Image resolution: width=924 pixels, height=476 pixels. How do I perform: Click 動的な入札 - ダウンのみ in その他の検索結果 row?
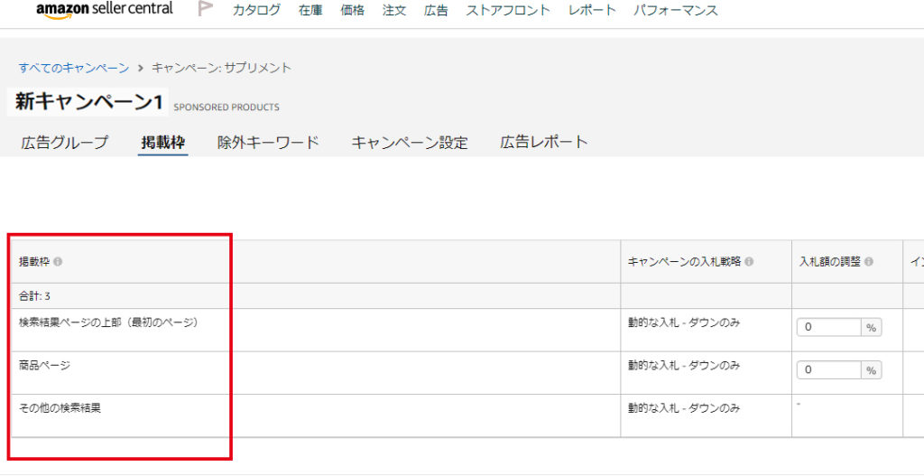point(684,407)
